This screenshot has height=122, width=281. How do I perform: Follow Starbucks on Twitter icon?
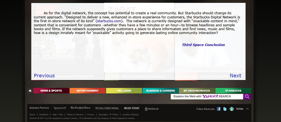(225, 109)
